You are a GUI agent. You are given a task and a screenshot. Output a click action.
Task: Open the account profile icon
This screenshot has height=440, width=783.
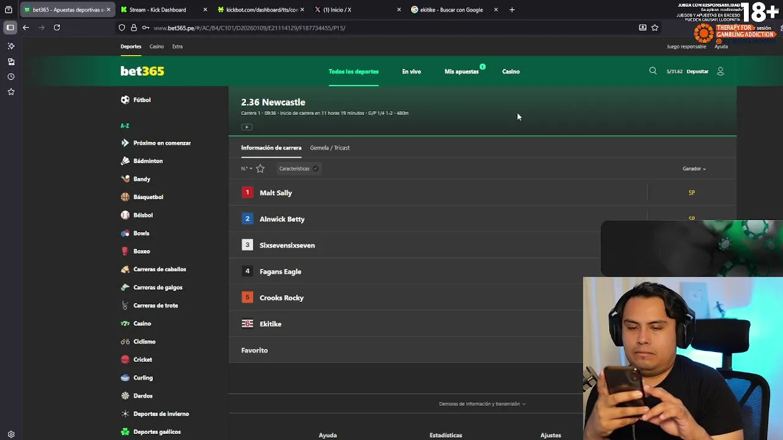(720, 71)
